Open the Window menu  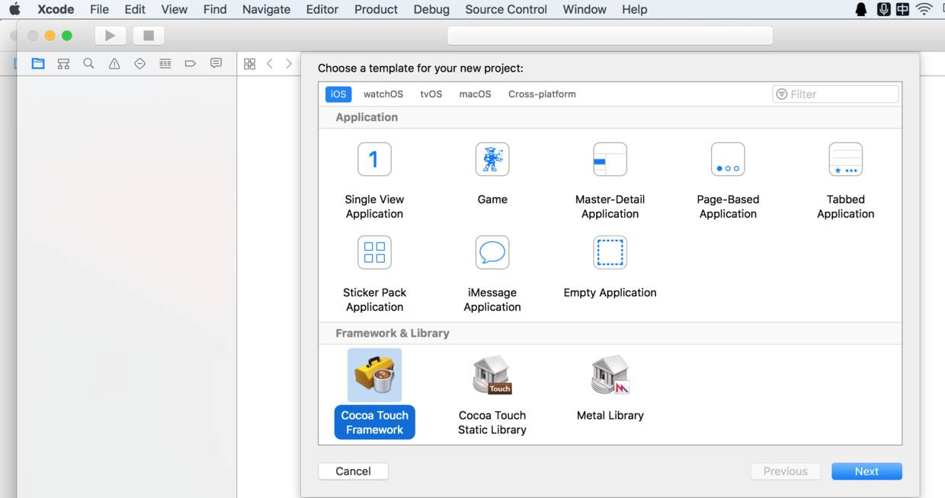[x=585, y=9]
